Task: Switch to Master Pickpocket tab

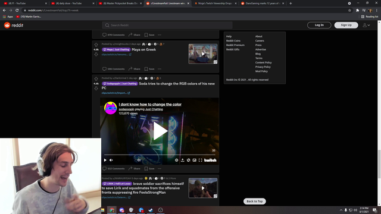Action: point(120,4)
